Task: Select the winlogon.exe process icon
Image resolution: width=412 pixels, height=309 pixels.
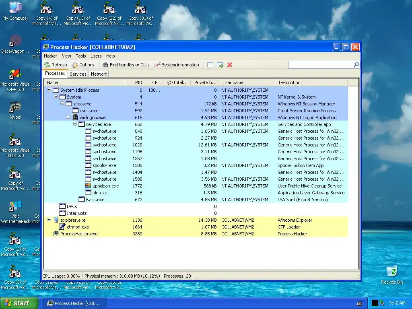Action: tap(75, 117)
